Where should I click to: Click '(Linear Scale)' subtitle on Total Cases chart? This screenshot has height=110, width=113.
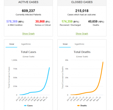pos(29,57)
